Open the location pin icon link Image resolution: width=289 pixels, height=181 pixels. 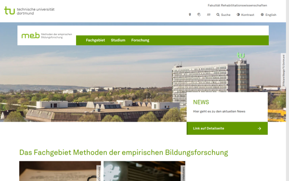190,14
